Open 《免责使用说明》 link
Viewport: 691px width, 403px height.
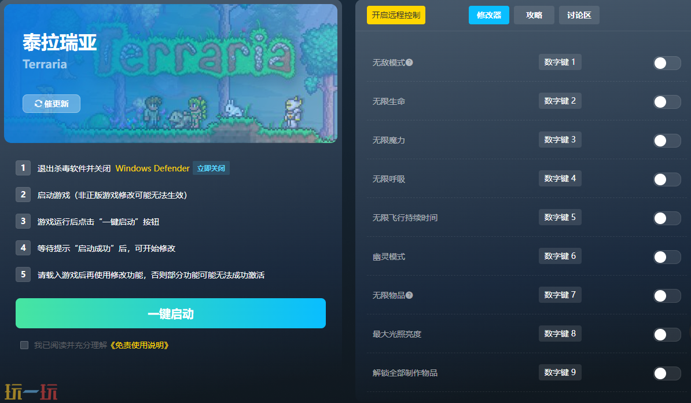point(139,345)
